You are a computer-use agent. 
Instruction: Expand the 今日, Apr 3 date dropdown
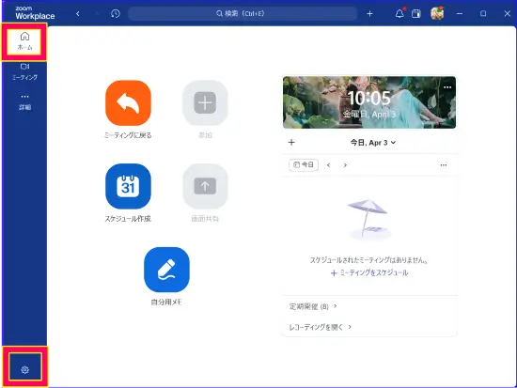(x=373, y=143)
